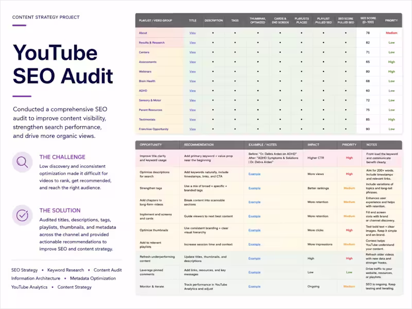This screenshot has width=412, height=309.
Task: Click the 'Brain Health' playlist name
Action: 147,81
